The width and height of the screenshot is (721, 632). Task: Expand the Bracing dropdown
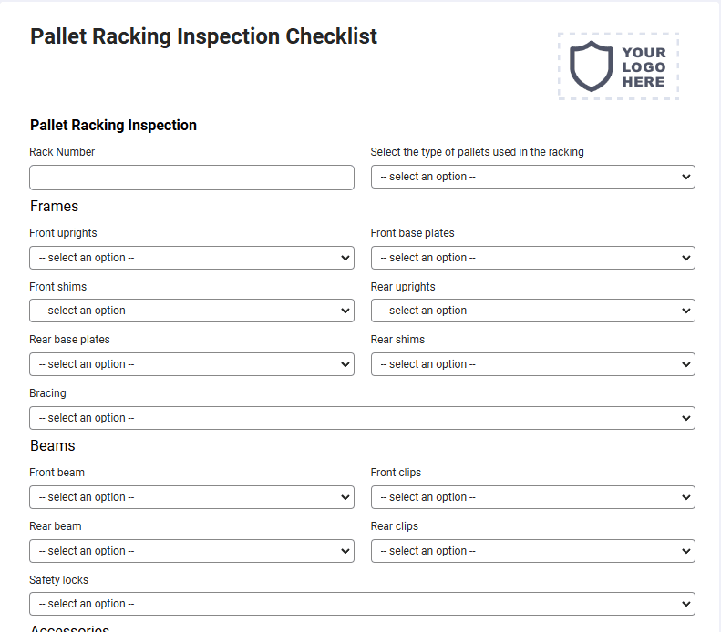363,418
